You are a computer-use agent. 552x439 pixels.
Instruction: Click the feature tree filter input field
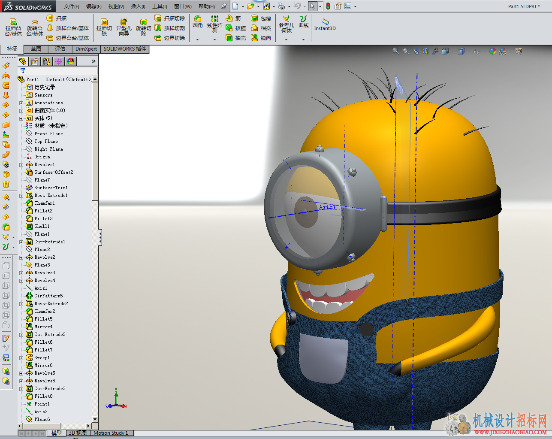[x=57, y=70]
